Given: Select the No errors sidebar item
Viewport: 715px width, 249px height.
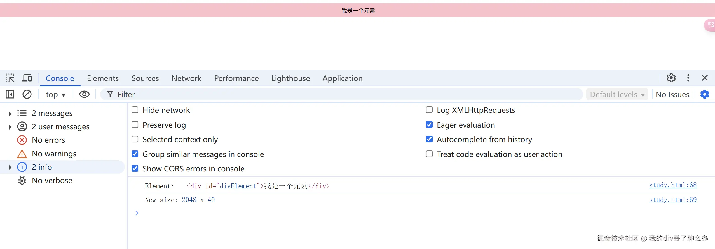Looking at the screenshot, I should tap(48, 140).
